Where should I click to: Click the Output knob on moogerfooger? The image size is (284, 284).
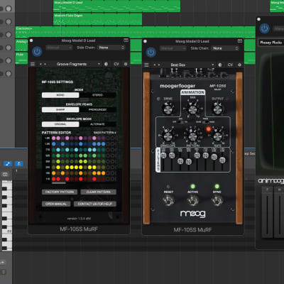pos(217,109)
